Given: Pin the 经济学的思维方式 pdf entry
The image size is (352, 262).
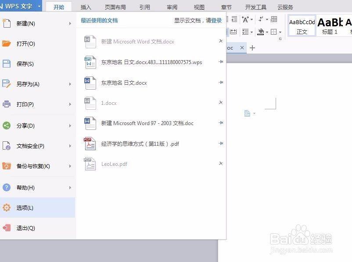Looking at the screenshot, I should (x=221, y=143).
